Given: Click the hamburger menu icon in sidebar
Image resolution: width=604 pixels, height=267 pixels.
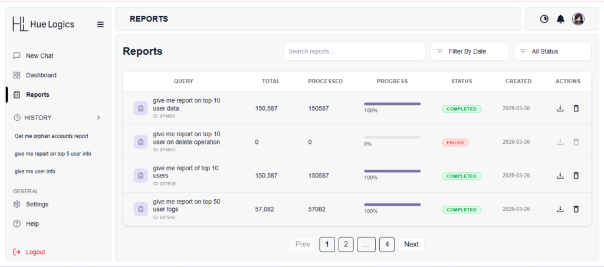Looking at the screenshot, I should coord(100,24).
